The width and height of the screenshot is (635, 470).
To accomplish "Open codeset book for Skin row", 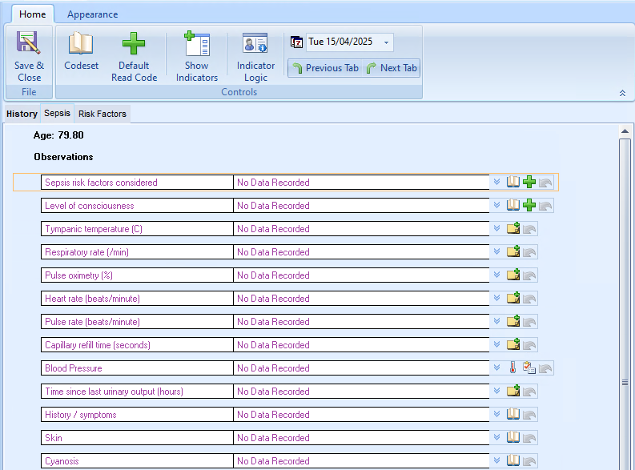I will coord(513,437).
